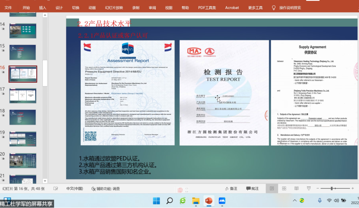Screen dimensions: 359x208
Task: Select the 录制 ribbon tab
Action: (136, 8)
